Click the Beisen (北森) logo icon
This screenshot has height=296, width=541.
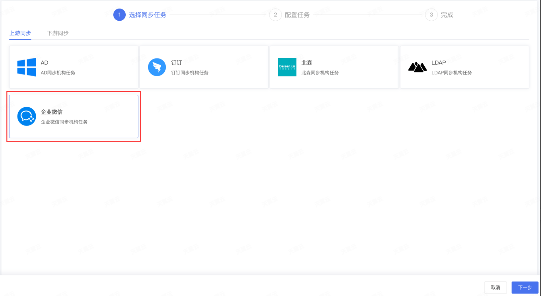287,67
